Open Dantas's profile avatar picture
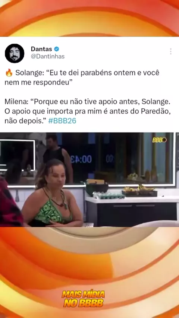The image size is (179, 318). pos(15,53)
